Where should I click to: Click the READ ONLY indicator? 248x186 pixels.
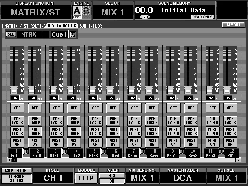click(x=202, y=17)
